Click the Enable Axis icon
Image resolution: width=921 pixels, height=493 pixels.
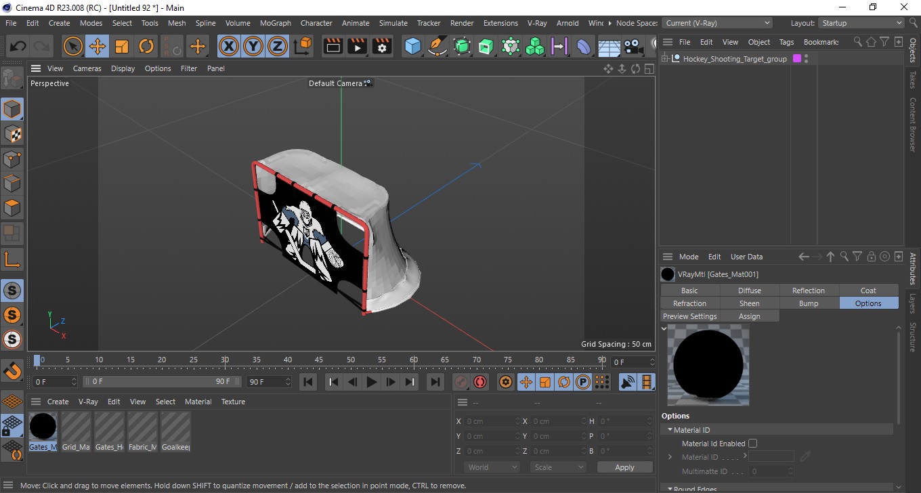pyautogui.click(x=12, y=259)
